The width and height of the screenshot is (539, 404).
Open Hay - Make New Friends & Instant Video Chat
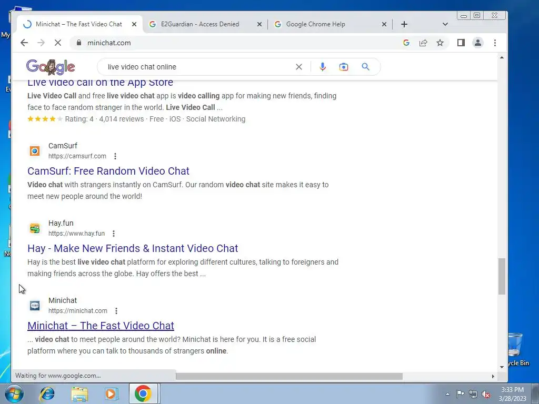[x=133, y=248]
